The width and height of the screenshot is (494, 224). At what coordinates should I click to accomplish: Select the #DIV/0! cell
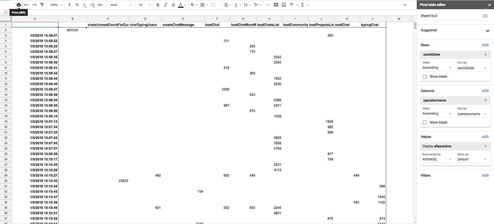click(73, 30)
